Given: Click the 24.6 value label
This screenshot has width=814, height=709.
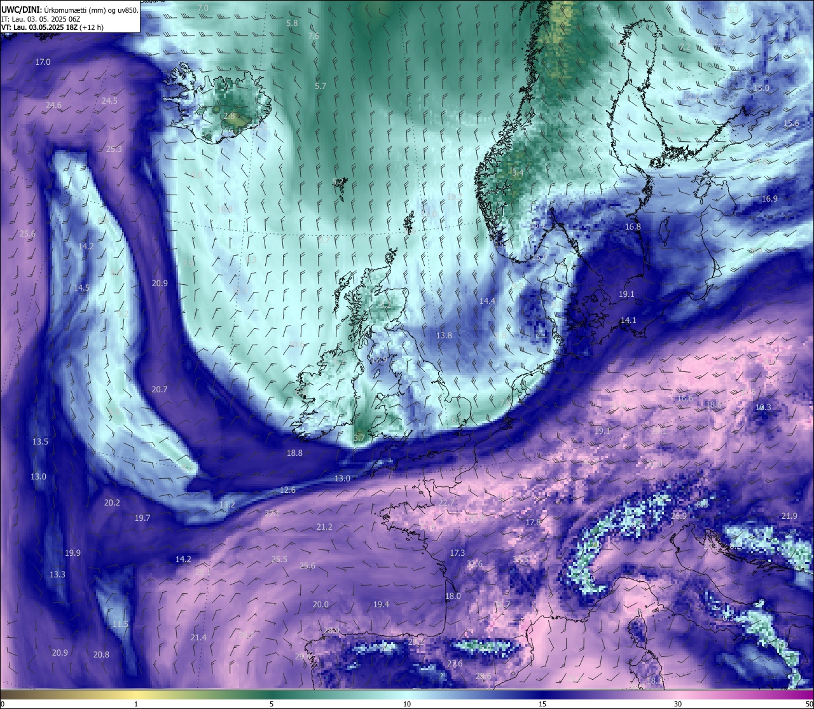Looking at the screenshot, I should pos(54,105).
